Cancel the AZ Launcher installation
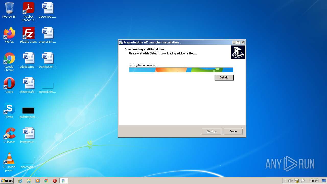The image size is (327, 184). click(x=233, y=131)
